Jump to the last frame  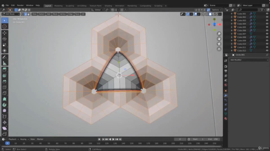(x=120, y=139)
